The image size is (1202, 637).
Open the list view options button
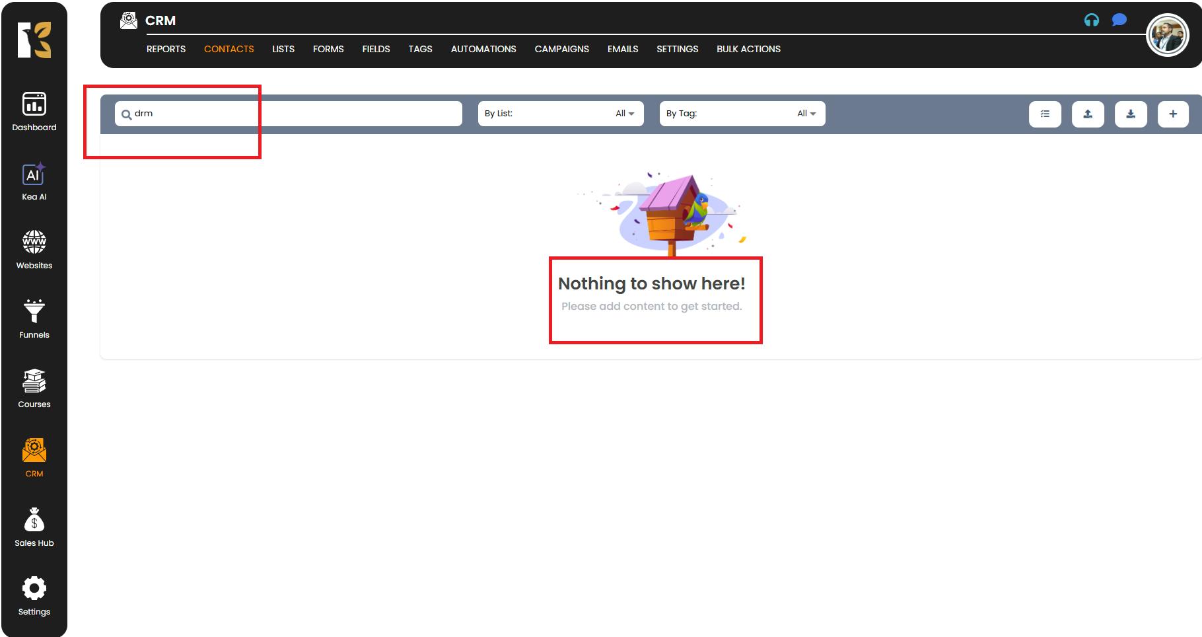click(1045, 114)
